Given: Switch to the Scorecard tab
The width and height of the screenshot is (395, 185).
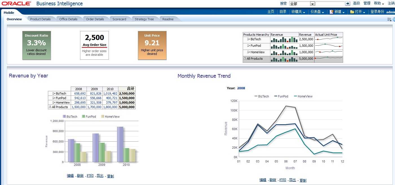Looking at the screenshot, I should point(119,19).
